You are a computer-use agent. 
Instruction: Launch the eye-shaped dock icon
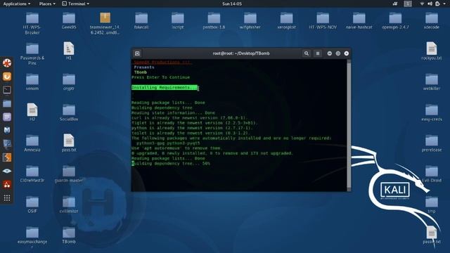click(7, 171)
